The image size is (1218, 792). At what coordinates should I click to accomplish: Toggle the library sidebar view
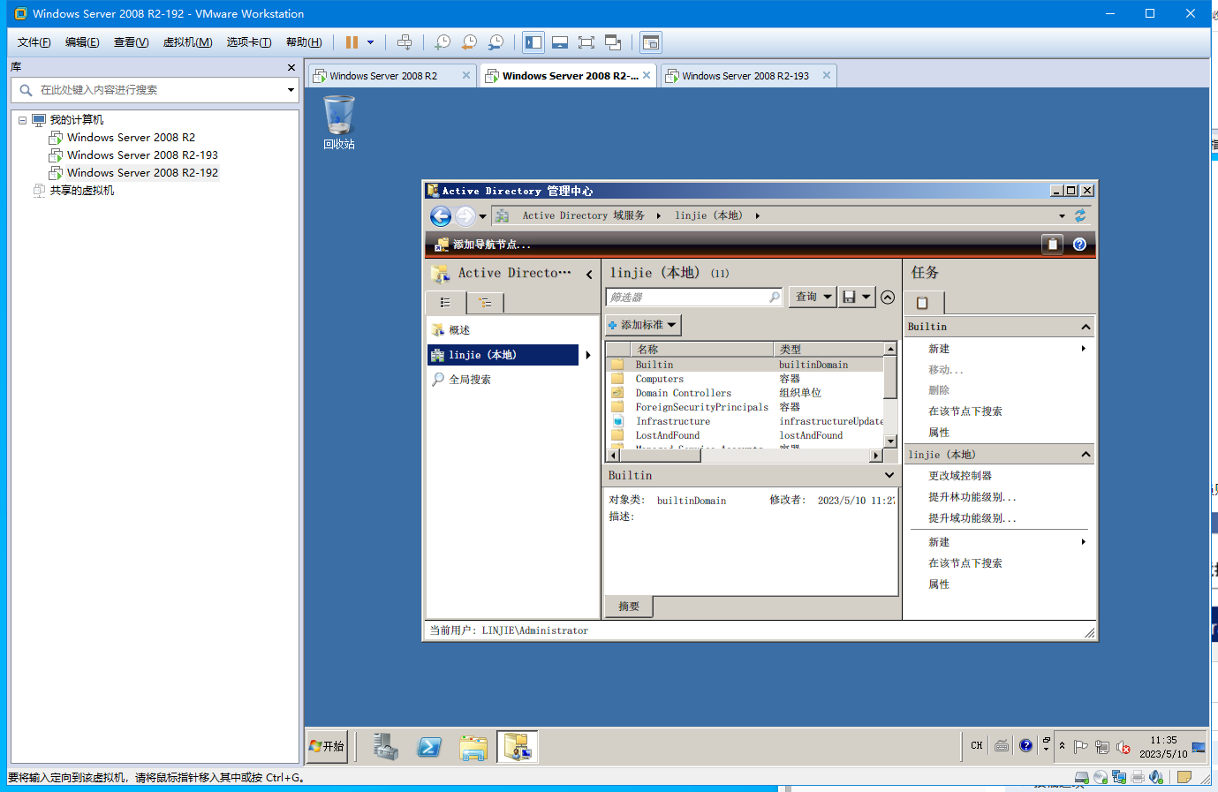pos(533,42)
